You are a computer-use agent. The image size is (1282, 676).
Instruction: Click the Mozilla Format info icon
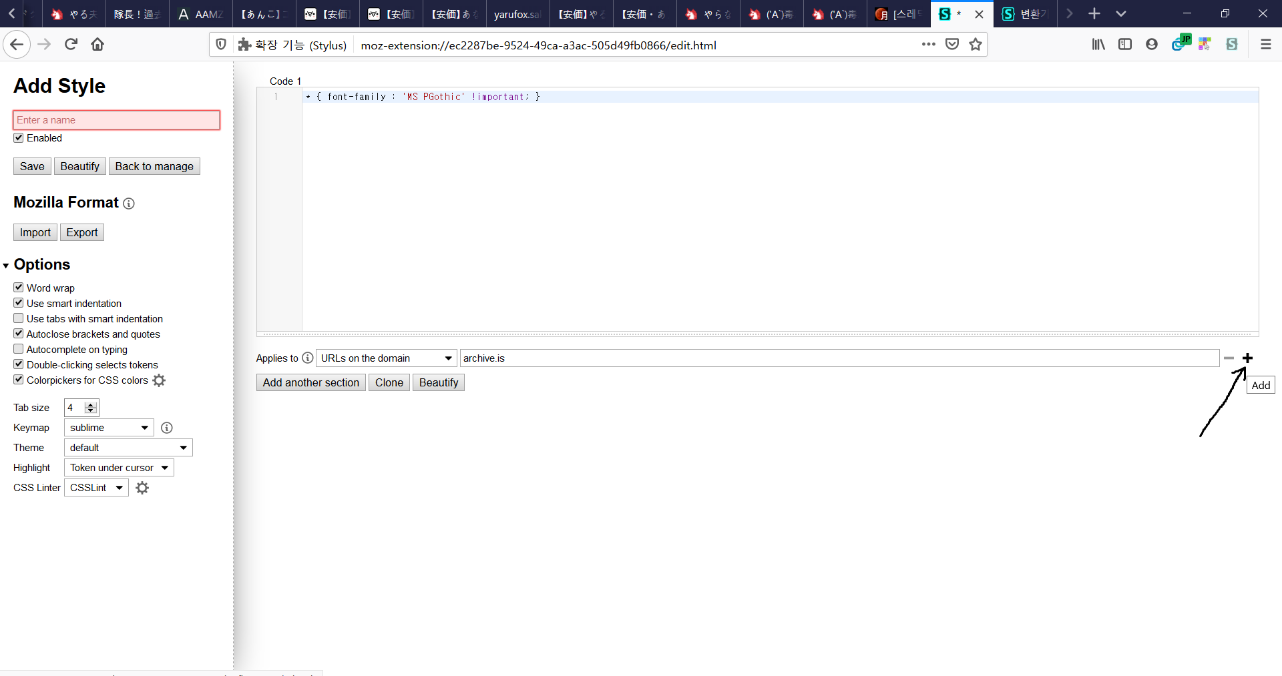[x=129, y=204]
